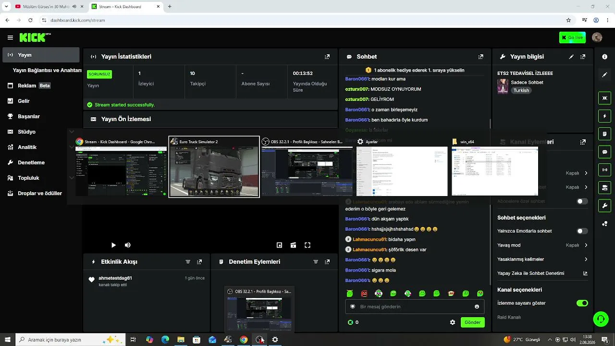Open the hamburger menu beside the Kick logo
The image size is (615, 346).
(x=10, y=37)
